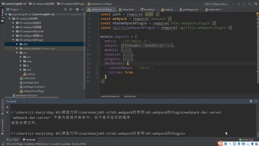Image resolution: width=259 pixels, height=146 pixels.
Task: Click the microphone icon in IME toolbar
Action: (239, 144)
